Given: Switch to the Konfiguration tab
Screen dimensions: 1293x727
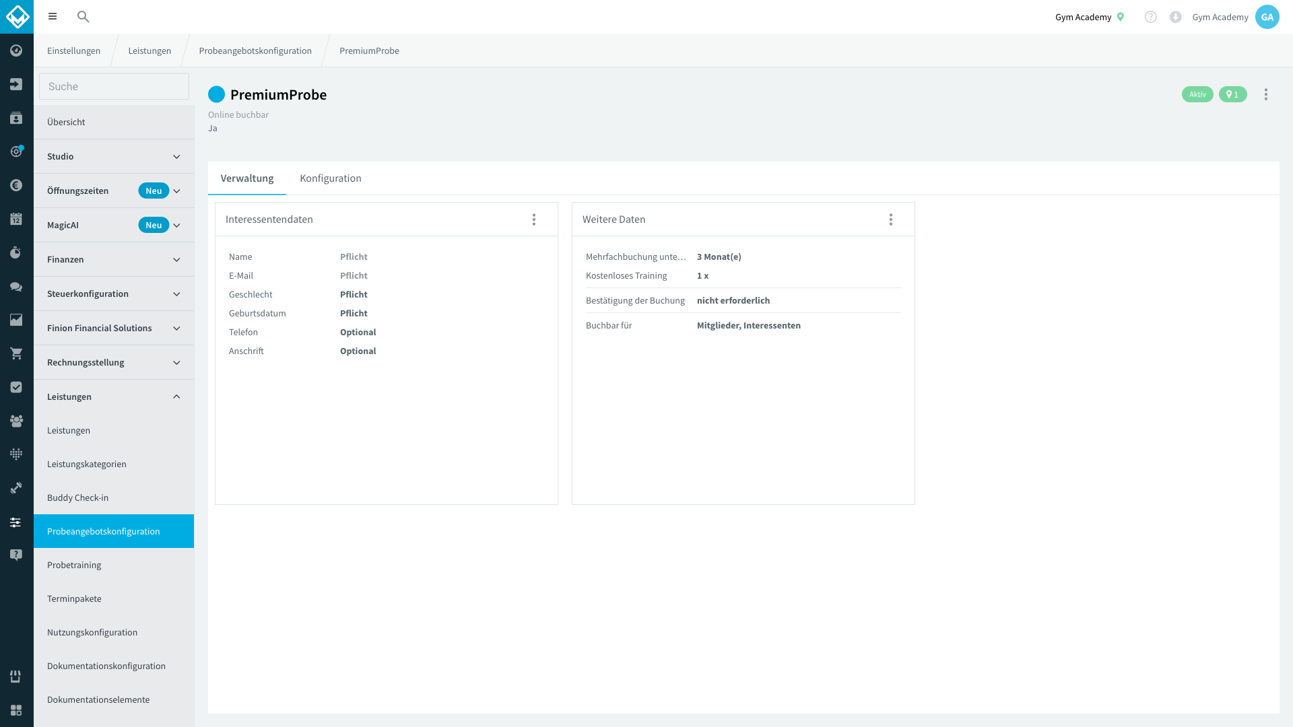Looking at the screenshot, I should point(331,178).
